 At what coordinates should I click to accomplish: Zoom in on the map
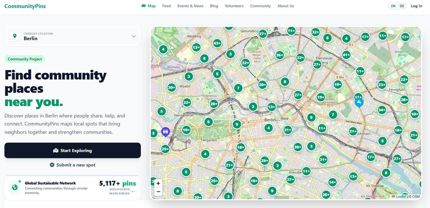point(158,183)
